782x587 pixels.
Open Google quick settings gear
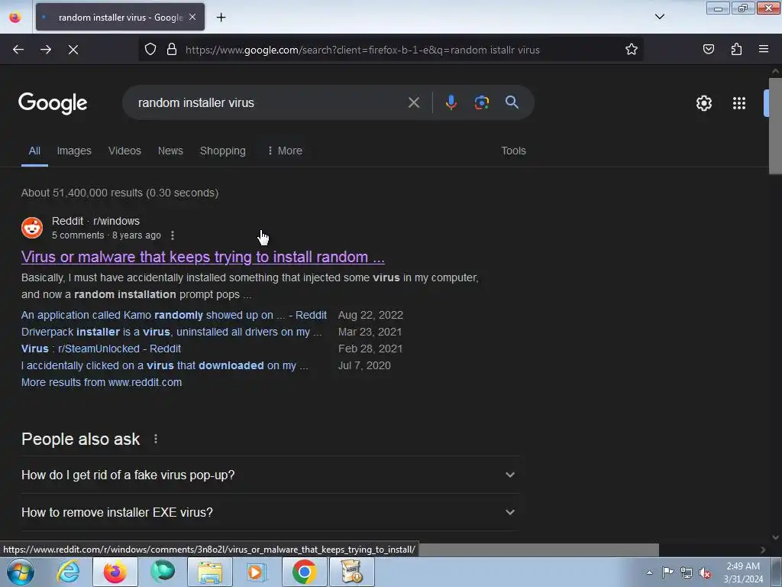(703, 103)
